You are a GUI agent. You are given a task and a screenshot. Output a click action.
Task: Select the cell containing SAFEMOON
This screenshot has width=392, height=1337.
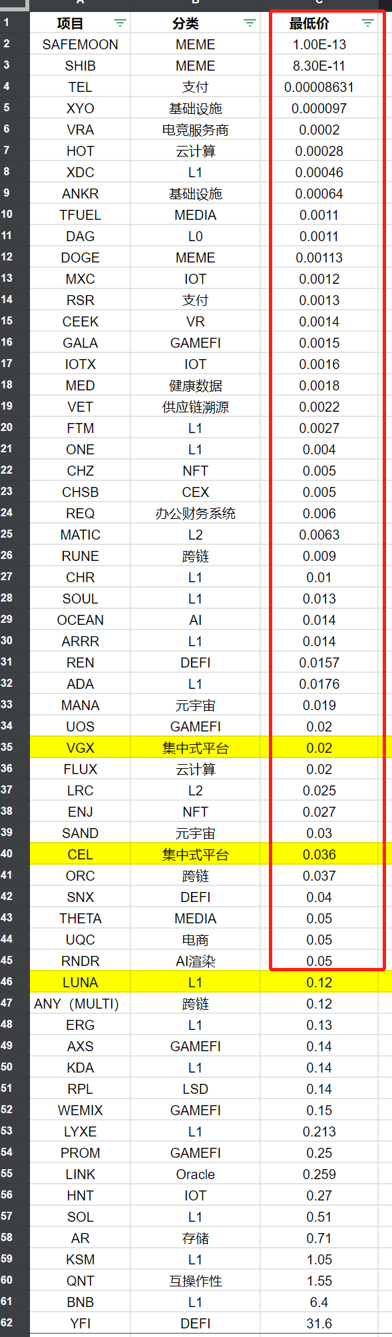point(79,43)
